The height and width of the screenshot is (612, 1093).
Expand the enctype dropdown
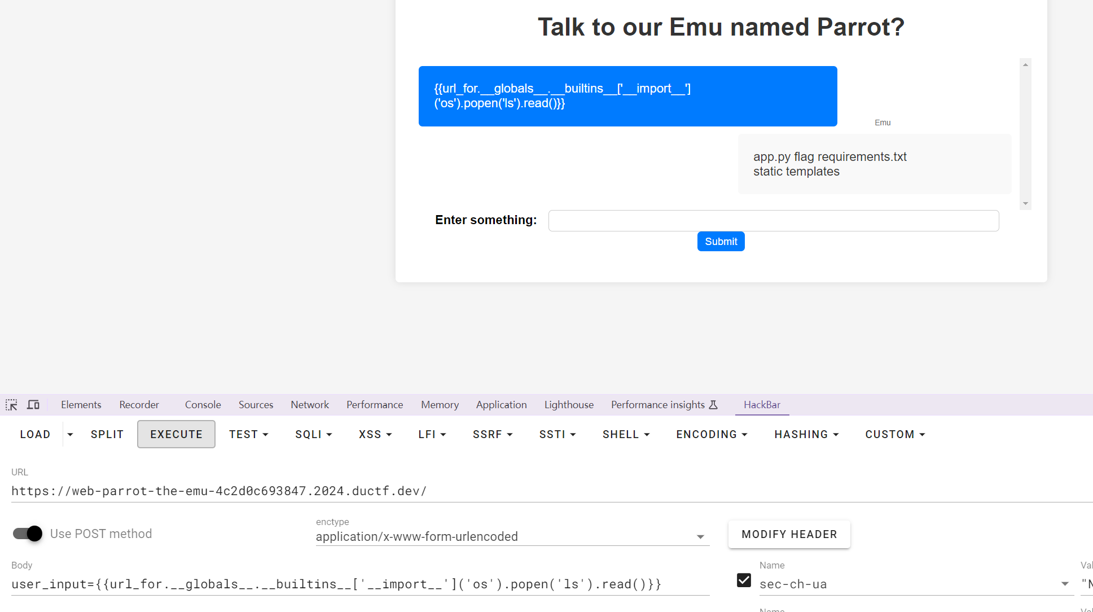pos(700,537)
